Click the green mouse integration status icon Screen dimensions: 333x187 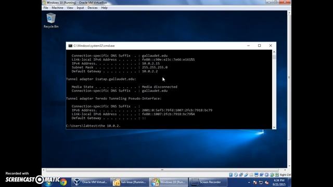click(x=272, y=175)
